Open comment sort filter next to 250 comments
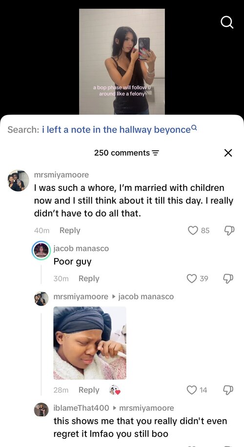This screenshot has height=447, width=244. pos(155,153)
